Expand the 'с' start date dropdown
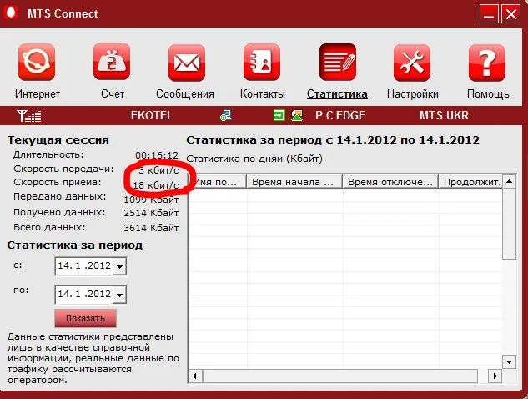Image resolution: width=528 pixels, height=399 pixels. click(x=119, y=266)
